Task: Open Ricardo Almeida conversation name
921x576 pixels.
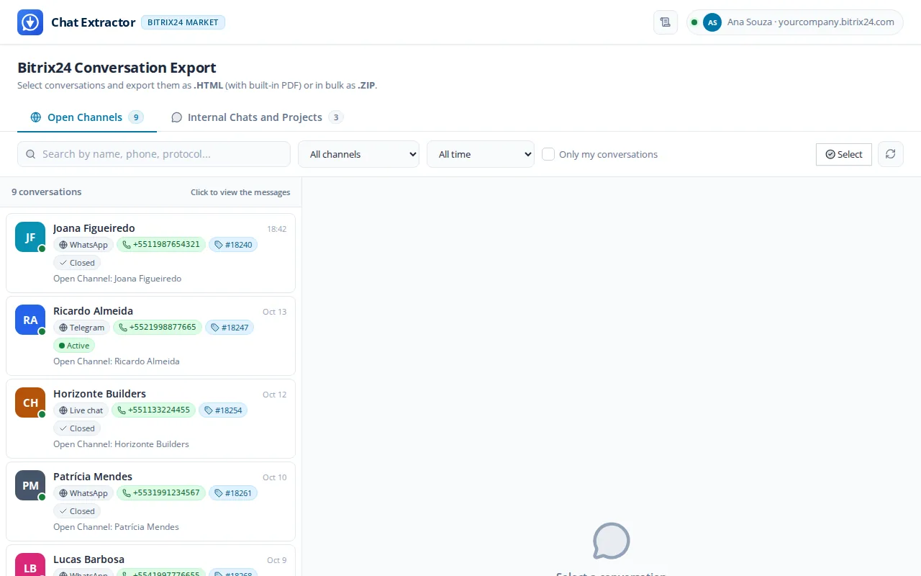Action: tap(93, 311)
